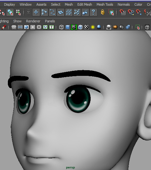Toggle the field chart icon

(39, 27)
